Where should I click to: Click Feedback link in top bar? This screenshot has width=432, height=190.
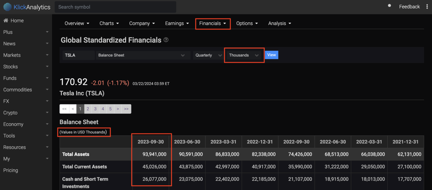[409, 7]
